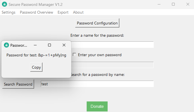Copy the test password to clipboard
Screen dimensions: 194x112
point(36,67)
